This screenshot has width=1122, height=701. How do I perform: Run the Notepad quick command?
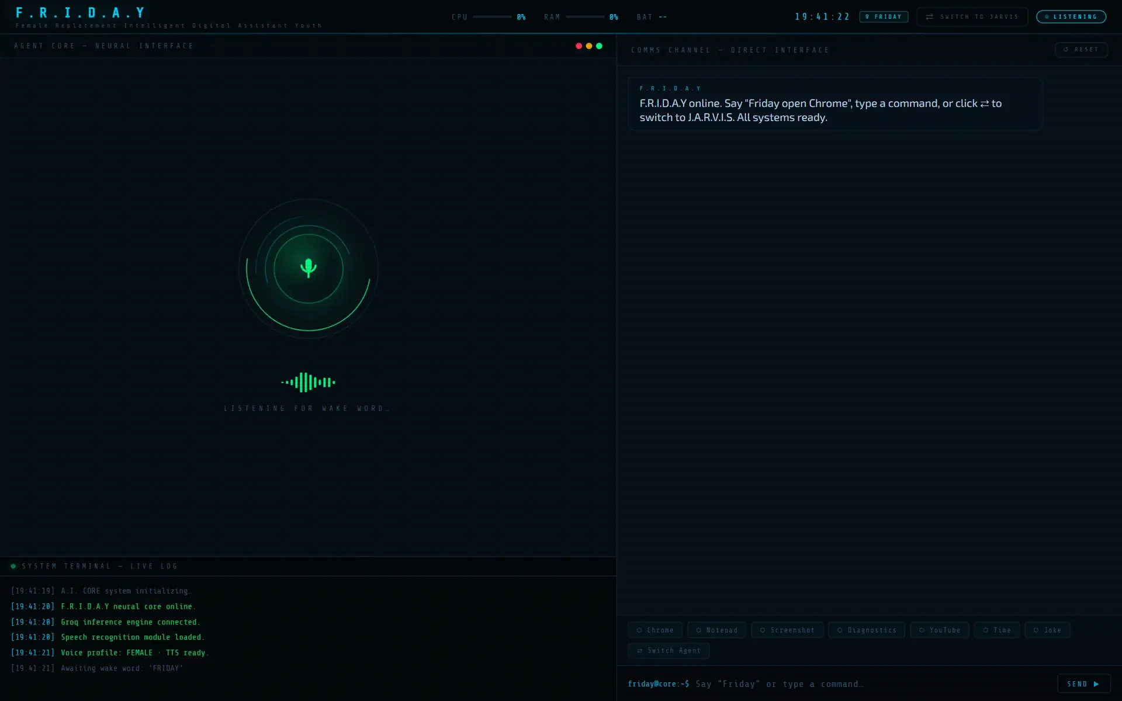click(x=716, y=630)
